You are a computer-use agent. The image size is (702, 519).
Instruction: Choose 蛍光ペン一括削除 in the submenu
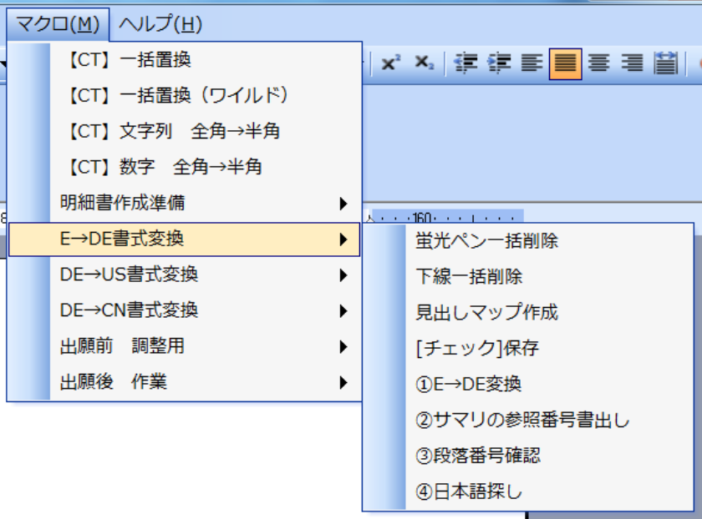tap(486, 241)
